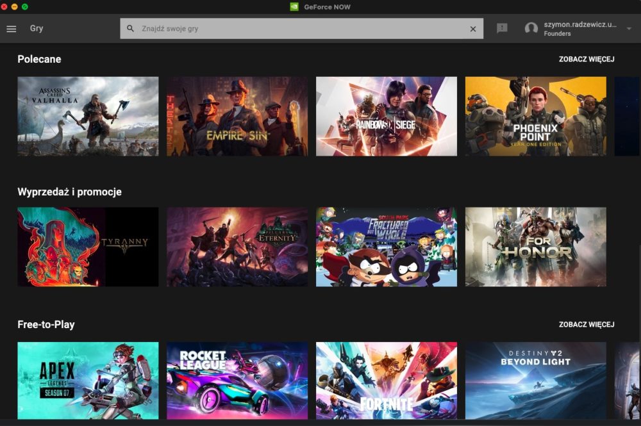Click the szymon.radzewicz account name
Image resolution: width=641 pixels, height=426 pixels.
[580, 24]
